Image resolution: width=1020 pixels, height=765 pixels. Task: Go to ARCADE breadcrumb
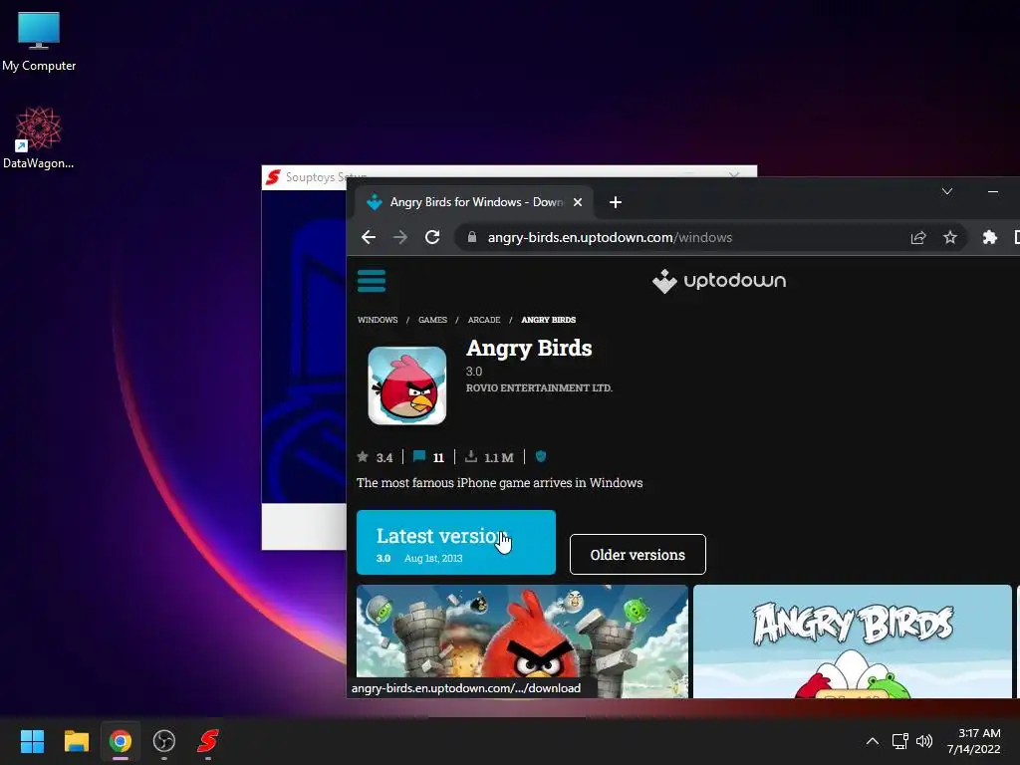point(484,320)
